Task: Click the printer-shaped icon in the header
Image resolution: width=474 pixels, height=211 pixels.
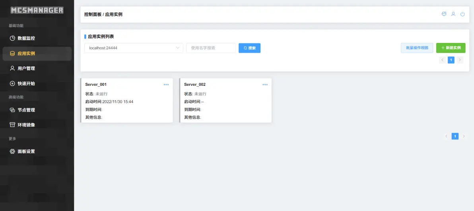Action: coord(444,14)
